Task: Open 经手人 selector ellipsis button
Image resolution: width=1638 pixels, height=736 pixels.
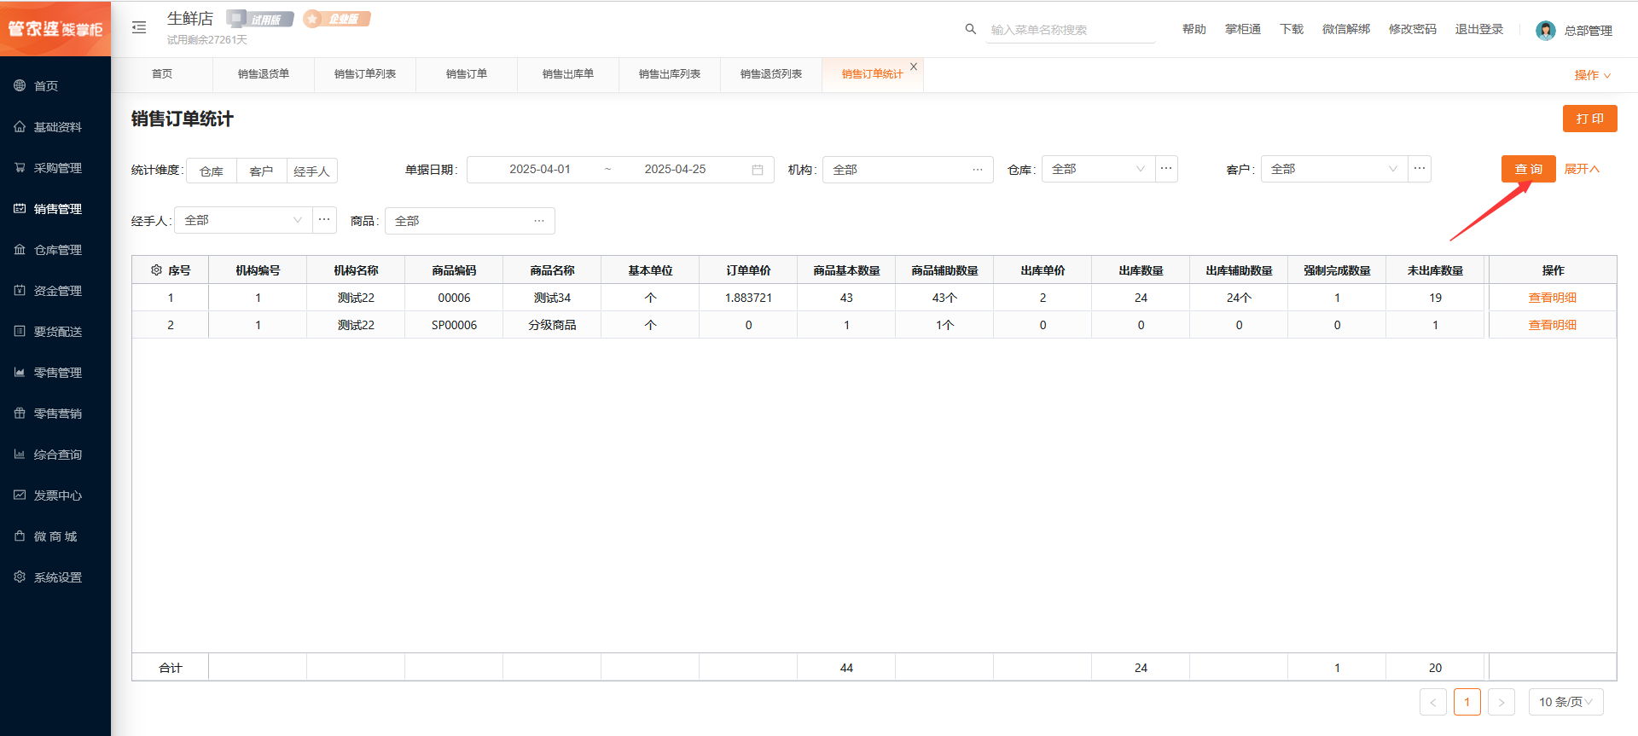Action: click(324, 220)
